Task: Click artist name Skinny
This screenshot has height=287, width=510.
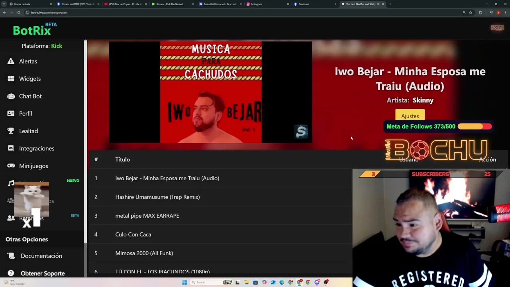Action: coord(423,100)
